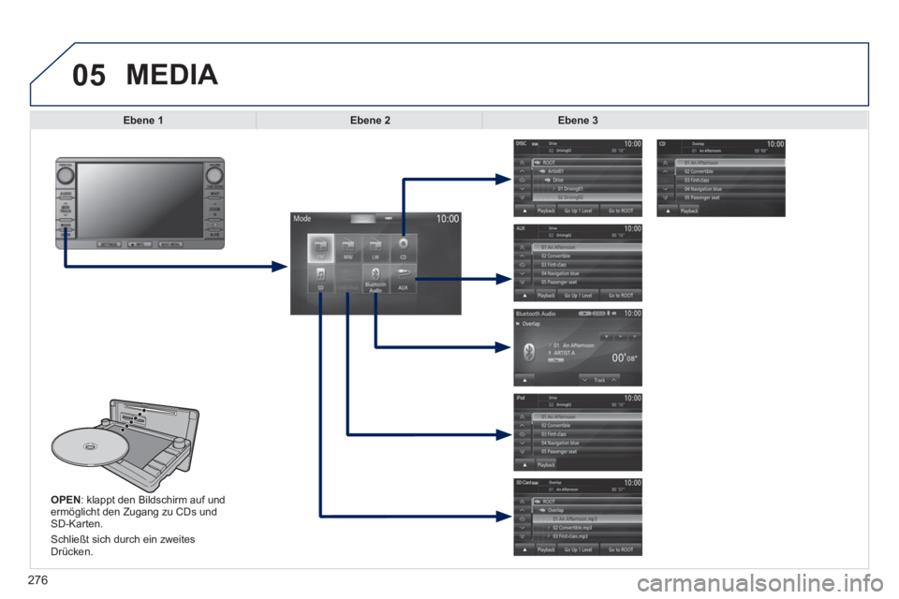This screenshot has width=899, height=599.
Task: Select the MW radio mode icon
Action: tap(348, 248)
